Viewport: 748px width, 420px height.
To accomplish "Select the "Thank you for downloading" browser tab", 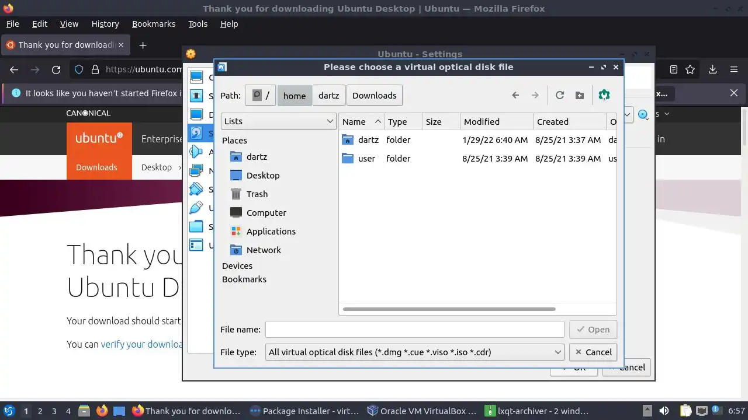I will (66, 45).
